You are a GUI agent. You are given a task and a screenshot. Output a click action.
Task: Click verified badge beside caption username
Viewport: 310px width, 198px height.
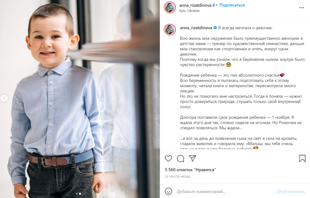pos(215,28)
